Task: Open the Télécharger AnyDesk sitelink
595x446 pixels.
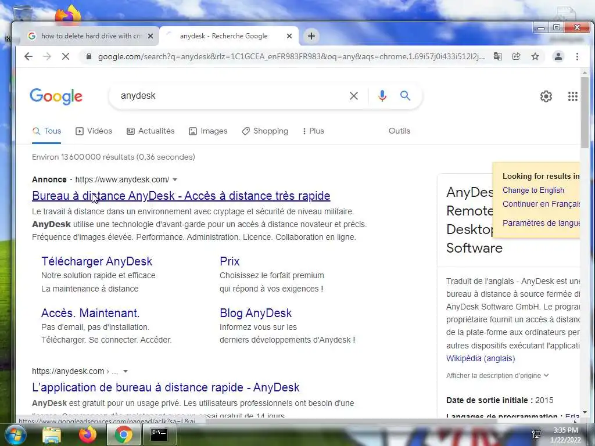Action: (97, 261)
